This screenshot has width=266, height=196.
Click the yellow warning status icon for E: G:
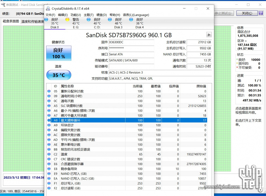(67, 20)
